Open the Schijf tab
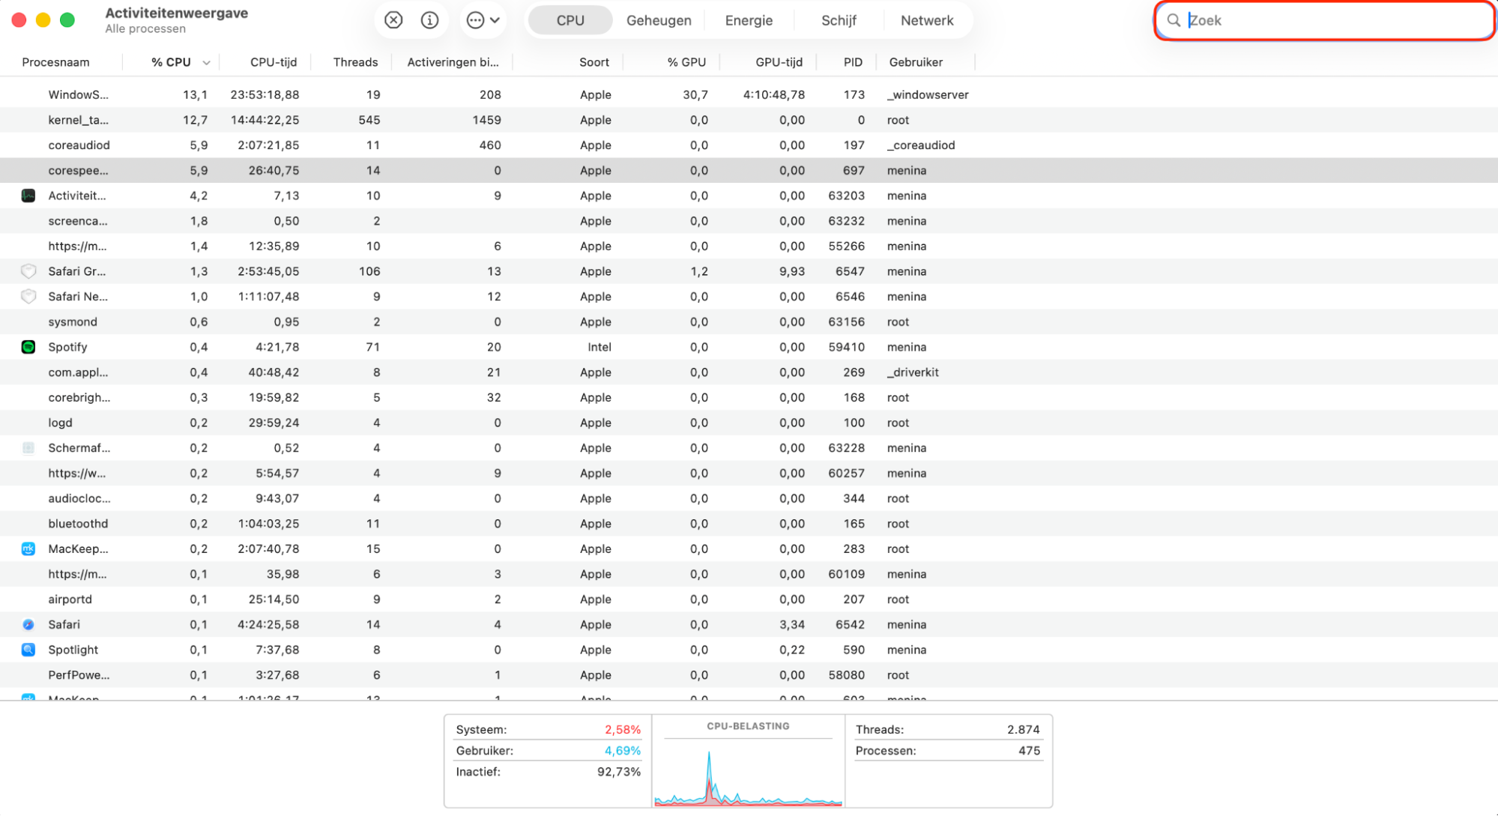 point(839,20)
